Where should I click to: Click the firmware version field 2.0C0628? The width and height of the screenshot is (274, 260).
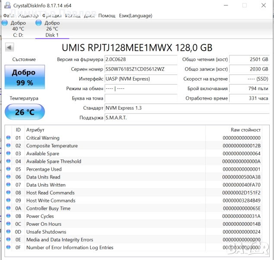(x=141, y=59)
